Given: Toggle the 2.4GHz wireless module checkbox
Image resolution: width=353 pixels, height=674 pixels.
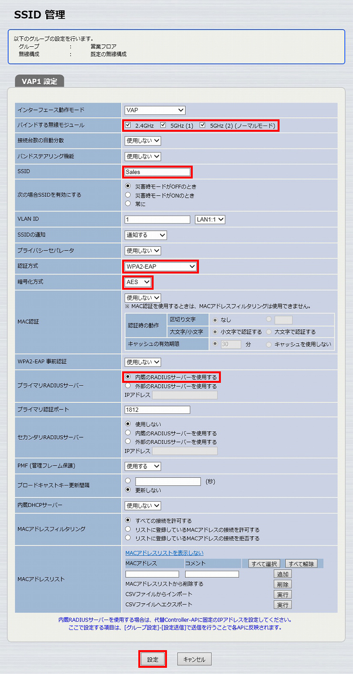Looking at the screenshot, I should [x=127, y=126].
